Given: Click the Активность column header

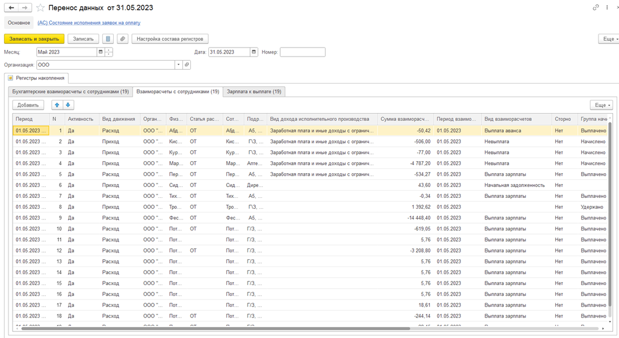Looking at the screenshot, I should [x=81, y=118].
